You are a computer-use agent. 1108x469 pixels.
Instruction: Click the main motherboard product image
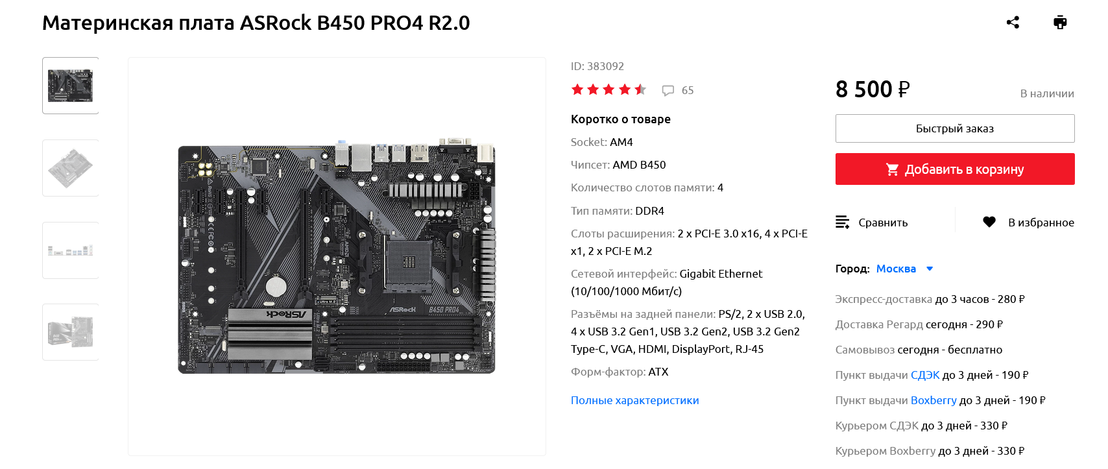tap(337, 257)
